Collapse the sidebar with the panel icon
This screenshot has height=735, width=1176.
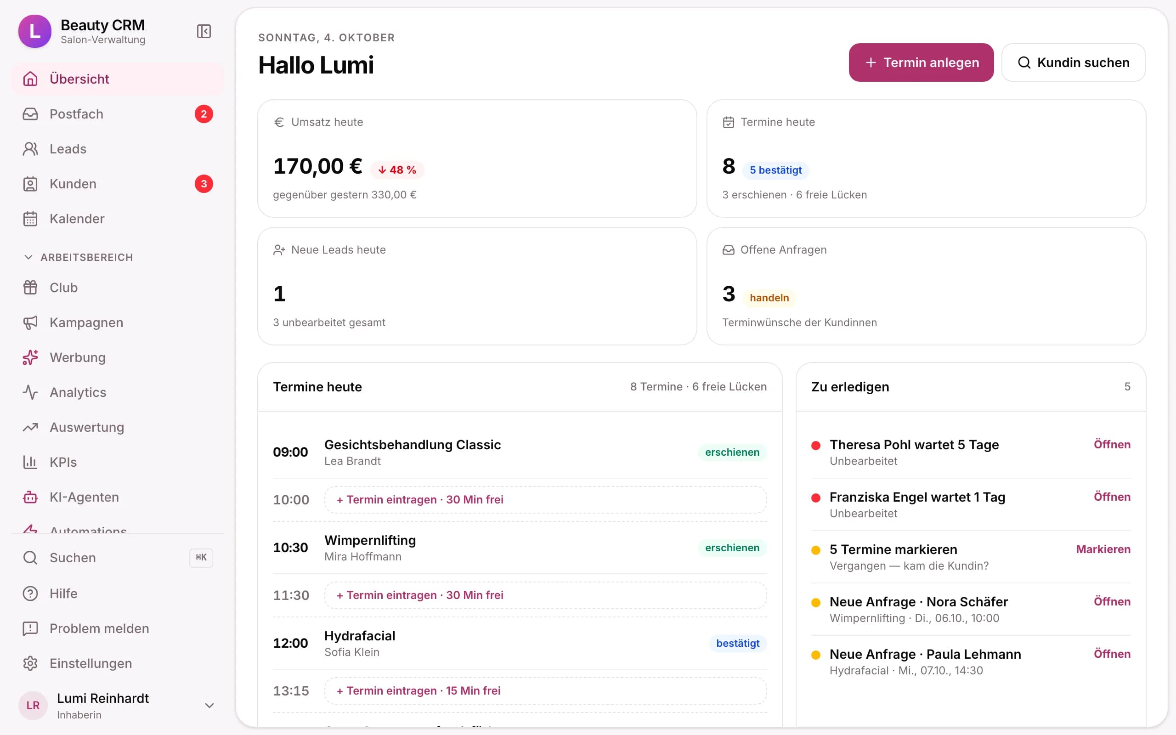[x=204, y=32]
